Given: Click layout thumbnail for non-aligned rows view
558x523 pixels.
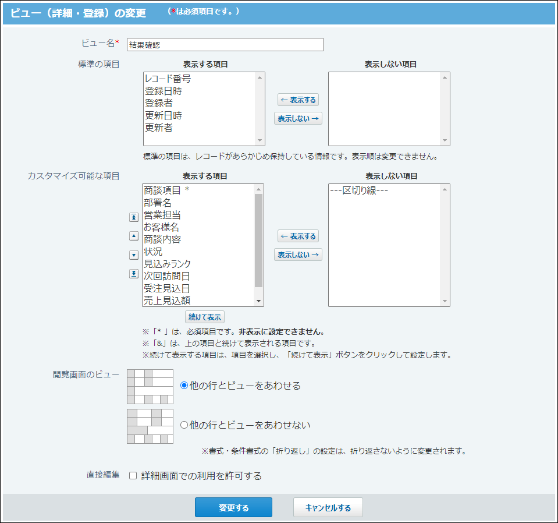Looking at the screenshot, I should coord(150,426).
